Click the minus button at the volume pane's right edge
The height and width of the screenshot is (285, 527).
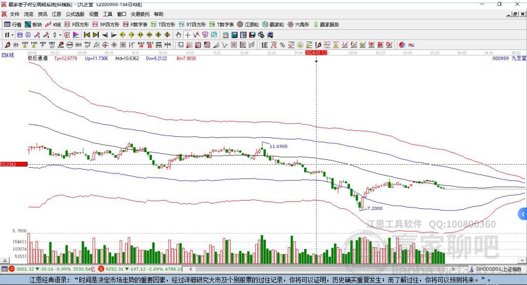(522, 260)
